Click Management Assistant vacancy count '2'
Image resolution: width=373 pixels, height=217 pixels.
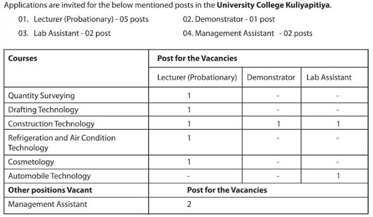(189, 204)
